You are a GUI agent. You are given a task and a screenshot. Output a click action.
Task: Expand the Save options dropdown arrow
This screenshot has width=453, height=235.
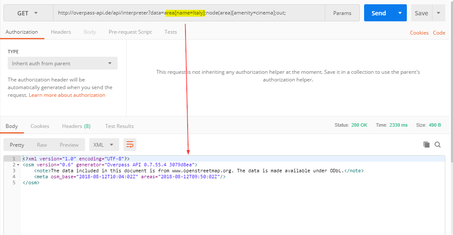[438, 13]
